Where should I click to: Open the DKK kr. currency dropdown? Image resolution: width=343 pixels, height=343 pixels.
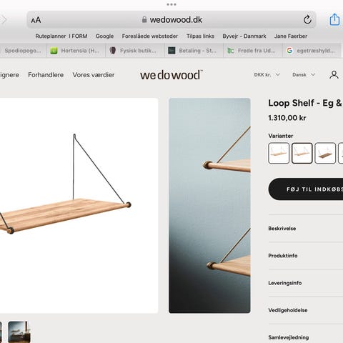267,75
